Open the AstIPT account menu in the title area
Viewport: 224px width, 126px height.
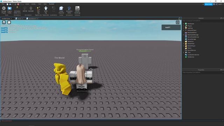click(221, 4)
